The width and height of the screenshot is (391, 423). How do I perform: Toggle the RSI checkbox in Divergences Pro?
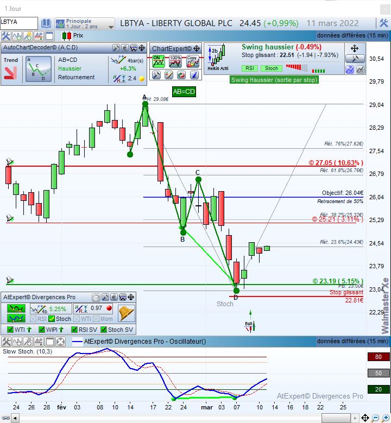pyautogui.click(x=34, y=319)
